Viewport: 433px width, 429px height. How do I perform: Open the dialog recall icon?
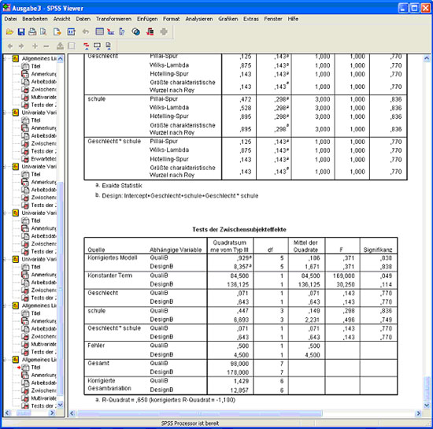click(71, 31)
